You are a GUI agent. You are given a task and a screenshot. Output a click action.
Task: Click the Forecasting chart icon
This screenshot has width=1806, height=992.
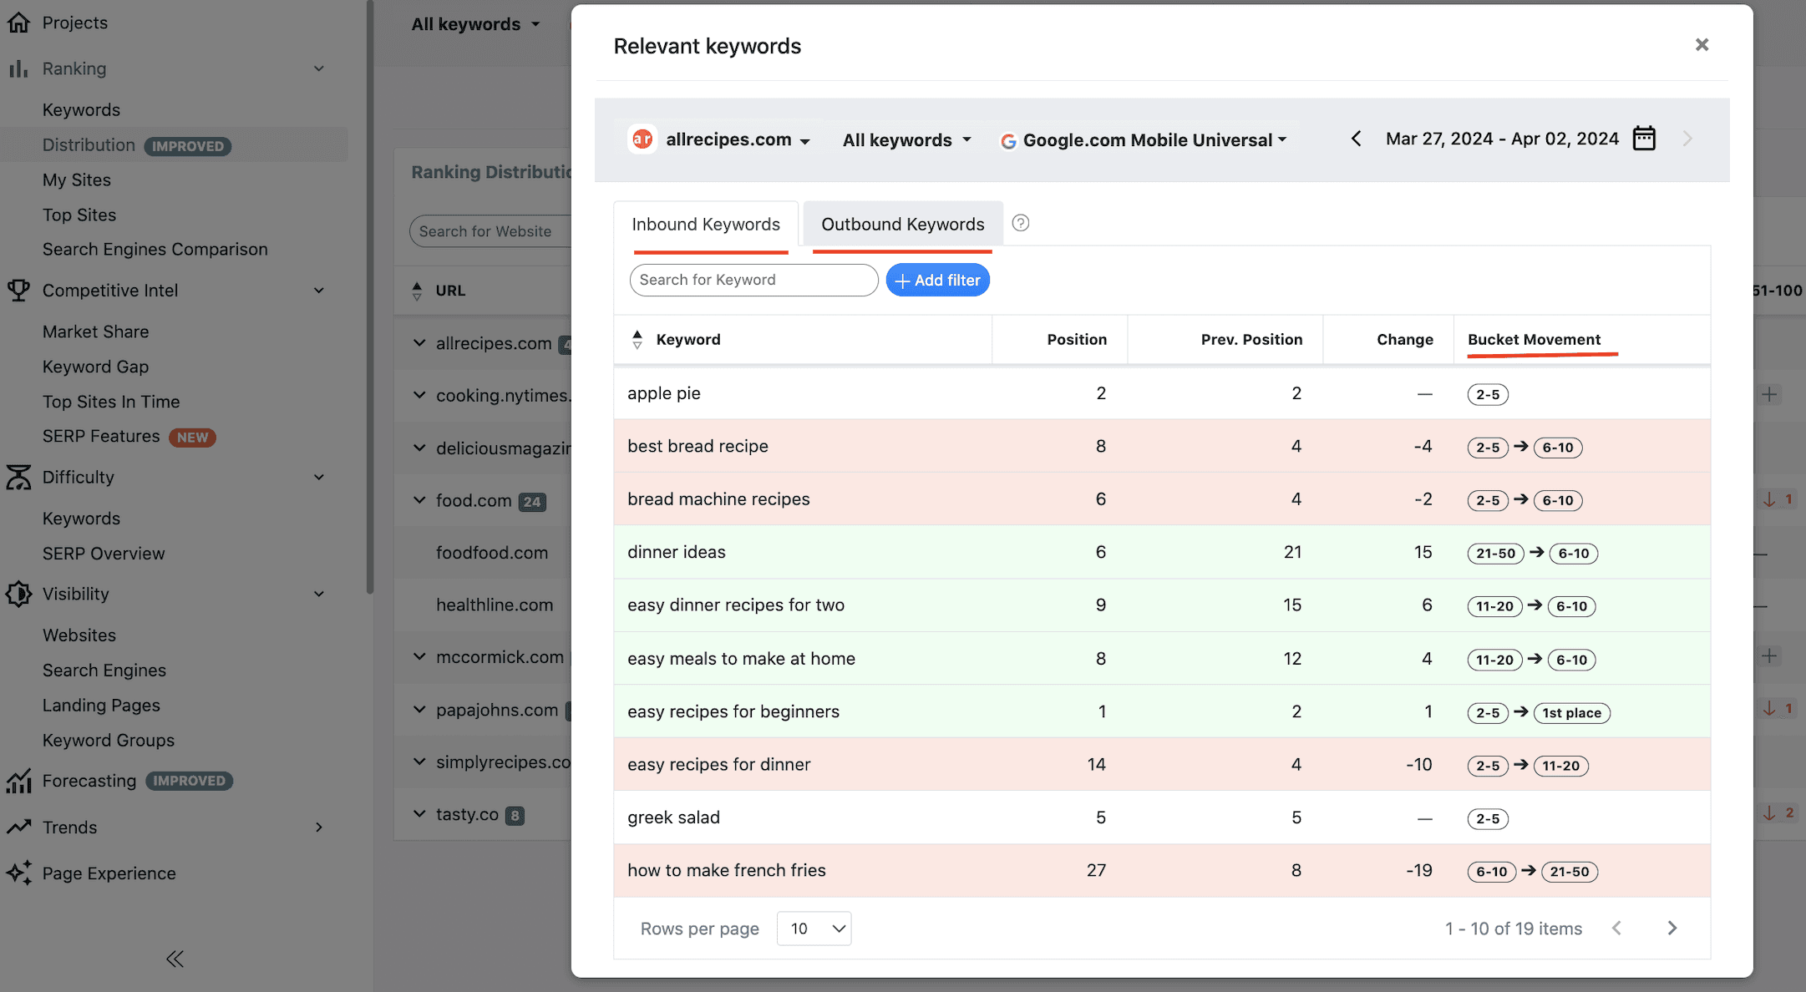(x=18, y=781)
